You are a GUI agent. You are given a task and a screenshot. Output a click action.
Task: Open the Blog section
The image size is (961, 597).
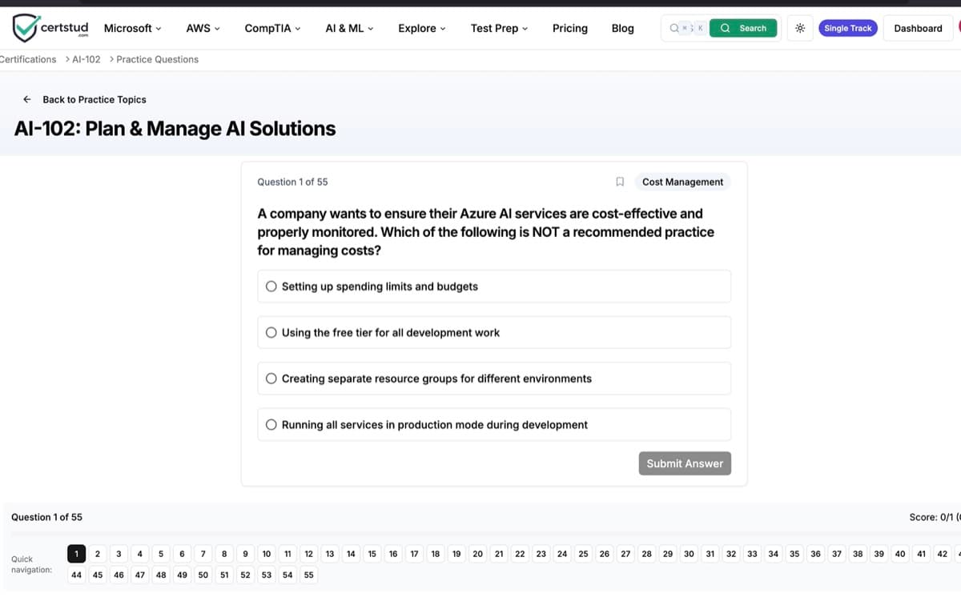pyautogui.click(x=622, y=28)
